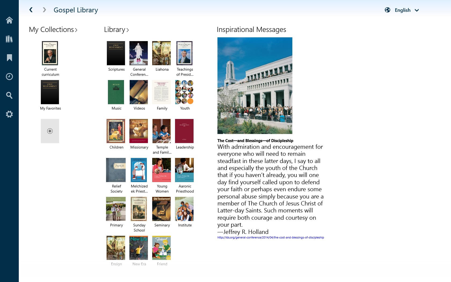Open Bookmarks from the sidebar

point(9,57)
